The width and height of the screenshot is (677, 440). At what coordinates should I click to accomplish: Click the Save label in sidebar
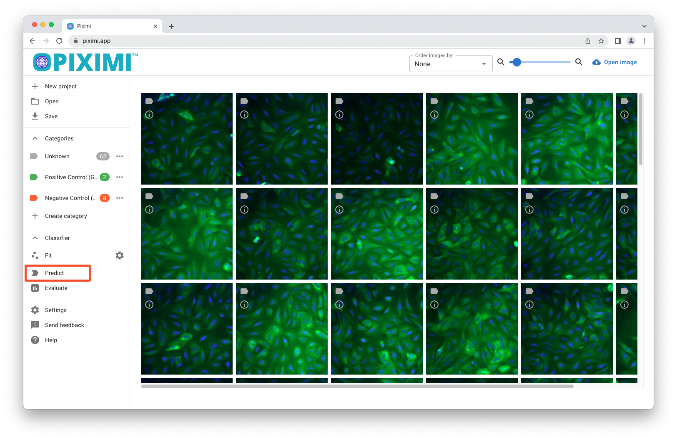point(51,116)
